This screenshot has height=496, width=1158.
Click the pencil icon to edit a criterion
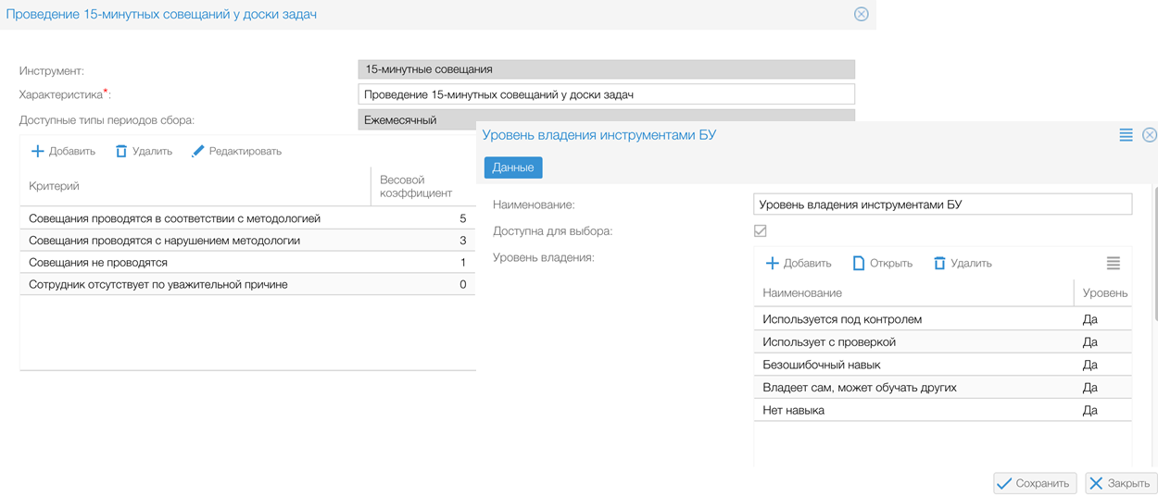click(x=197, y=151)
